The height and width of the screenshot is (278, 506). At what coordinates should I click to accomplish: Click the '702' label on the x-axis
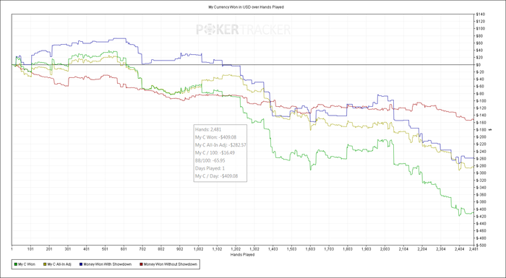click(x=142, y=249)
